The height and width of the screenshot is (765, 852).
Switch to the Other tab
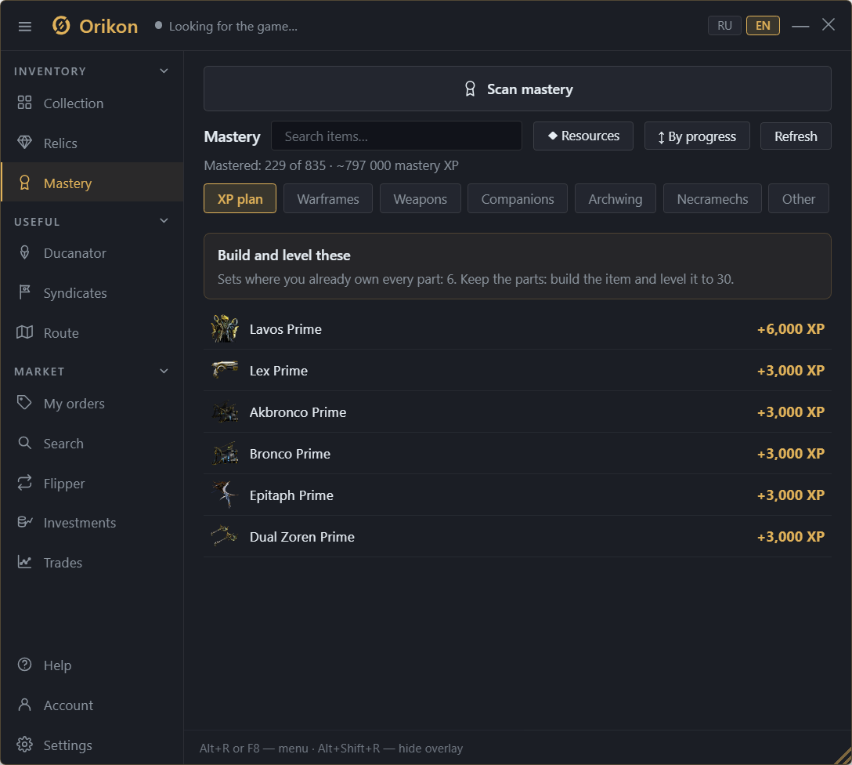click(x=798, y=198)
